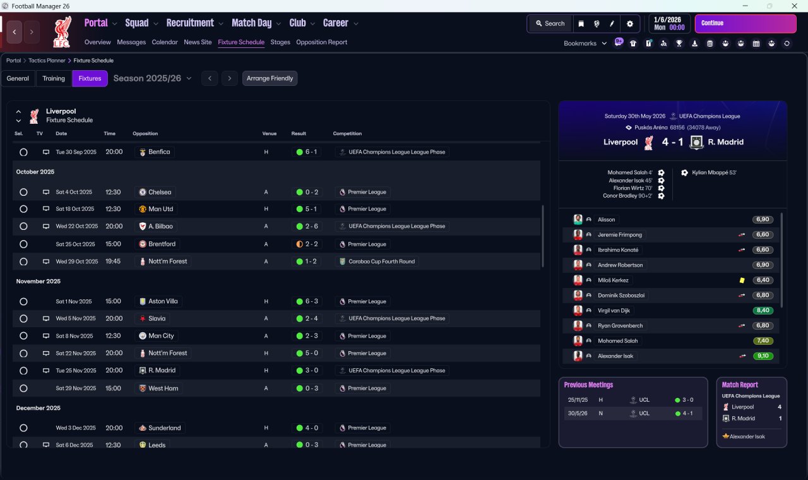This screenshot has width=808, height=480.
Task: Click Premier League icon on West Ham row
Action: (342, 388)
